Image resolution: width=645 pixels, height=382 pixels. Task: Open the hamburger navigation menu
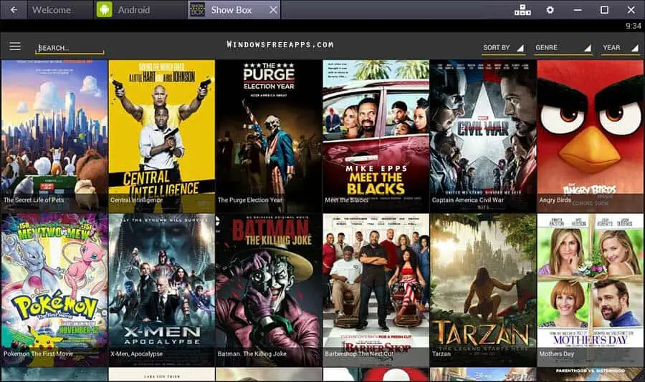15,46
